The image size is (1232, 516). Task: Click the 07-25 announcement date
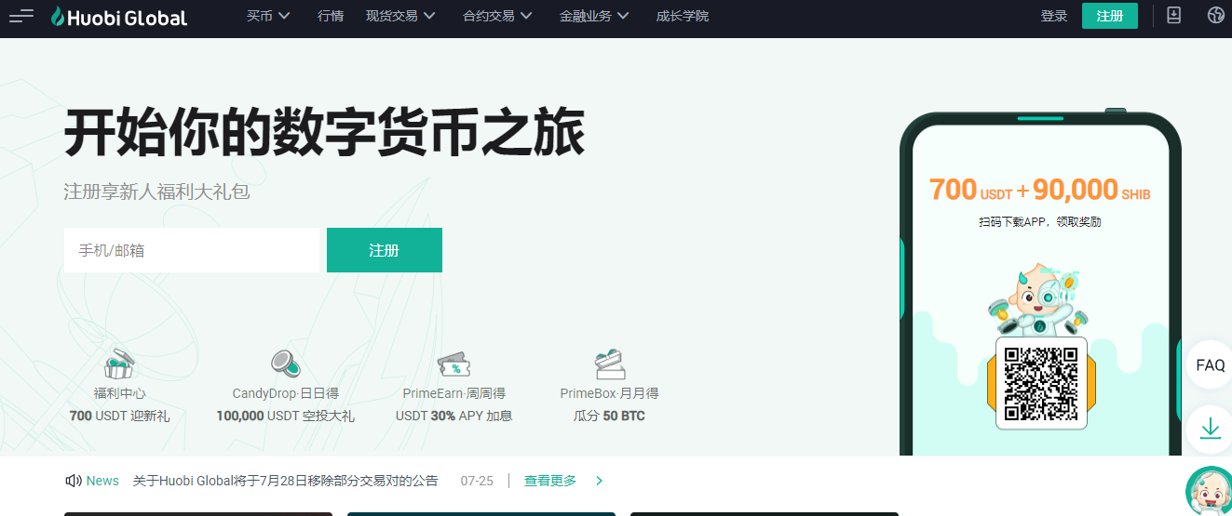pyautogui.click(x=477, y=481)
